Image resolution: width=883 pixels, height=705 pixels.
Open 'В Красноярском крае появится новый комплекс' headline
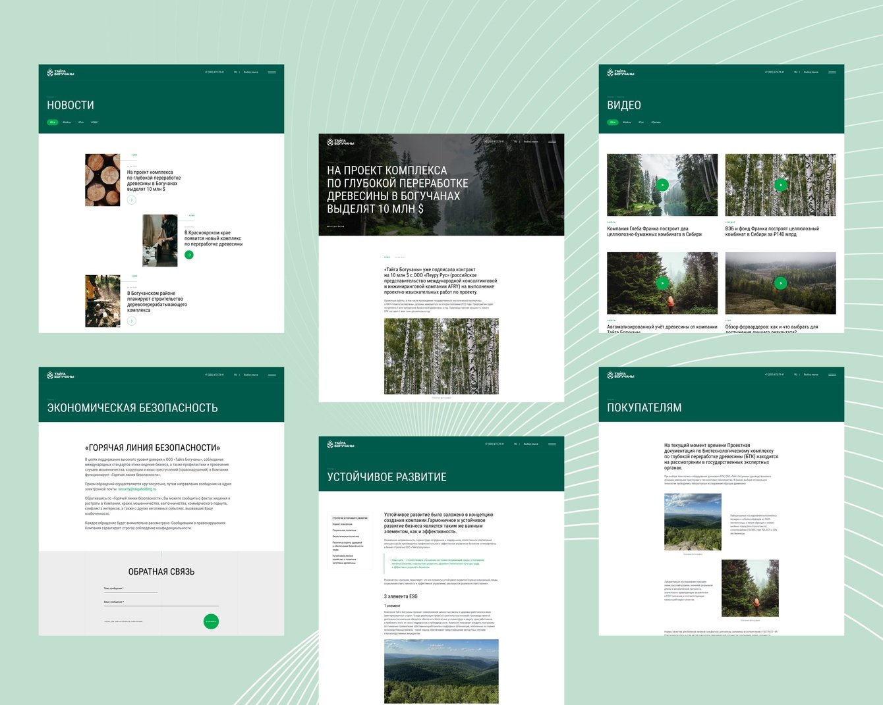point(214,238)
